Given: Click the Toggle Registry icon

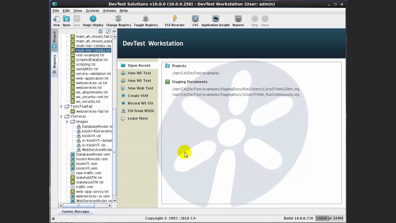Looking at the screenshot, I should click(146, 19).
